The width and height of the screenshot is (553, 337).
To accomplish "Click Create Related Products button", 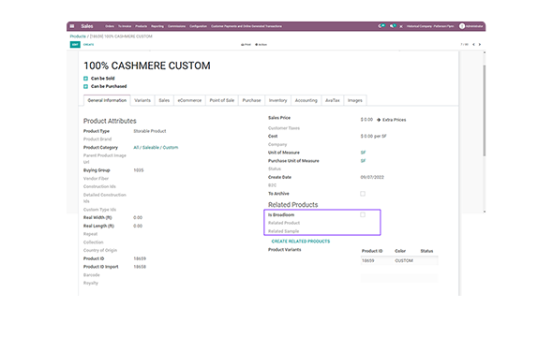I will [301, 242].
